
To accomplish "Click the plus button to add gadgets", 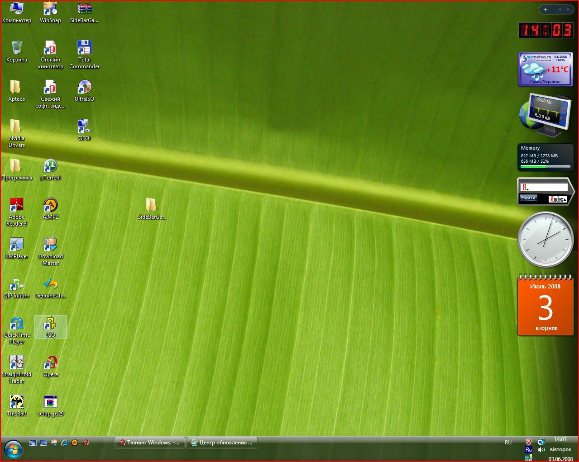I will pyautogui.click(x=546, y=9).
